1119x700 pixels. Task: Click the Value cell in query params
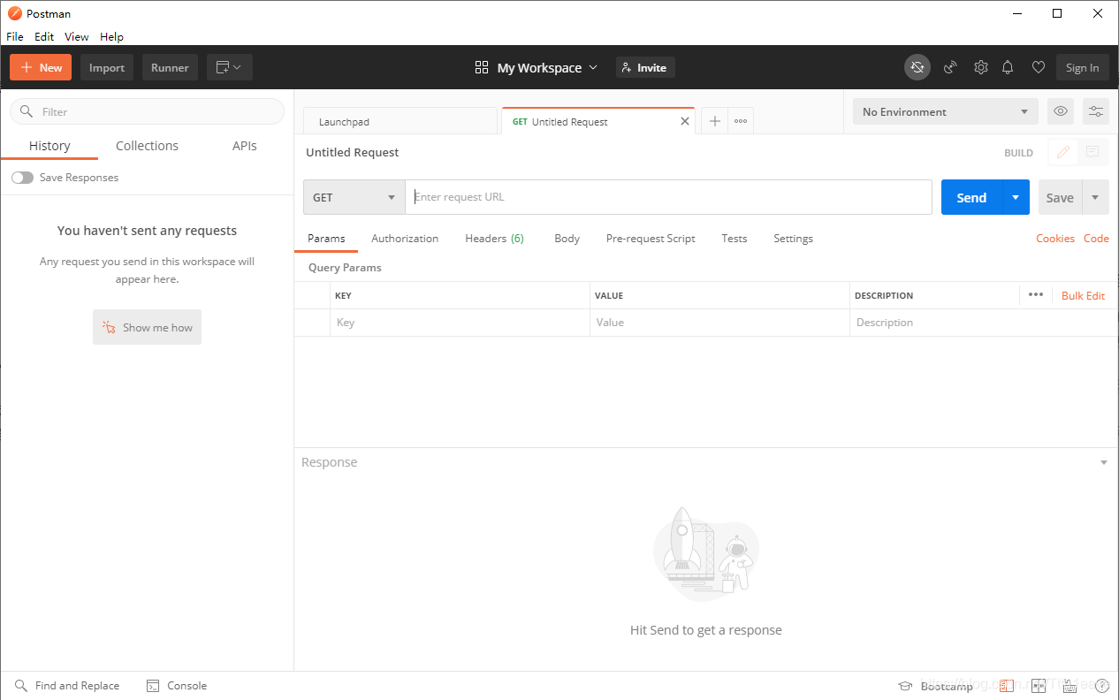coord(719,323)
